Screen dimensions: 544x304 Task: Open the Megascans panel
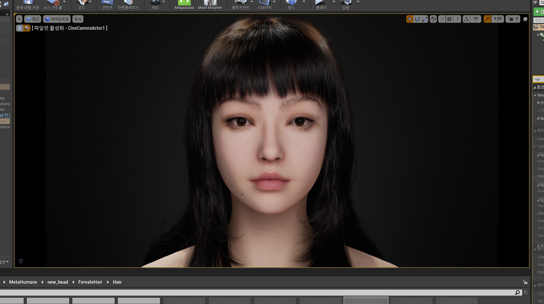coord(184,5)
